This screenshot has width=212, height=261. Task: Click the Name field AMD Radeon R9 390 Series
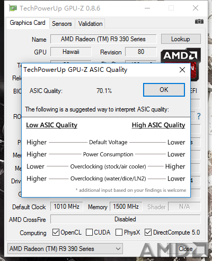[103, 39]
